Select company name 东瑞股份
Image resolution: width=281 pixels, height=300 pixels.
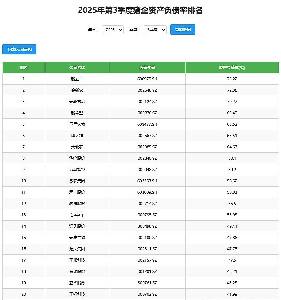[77, 271]
